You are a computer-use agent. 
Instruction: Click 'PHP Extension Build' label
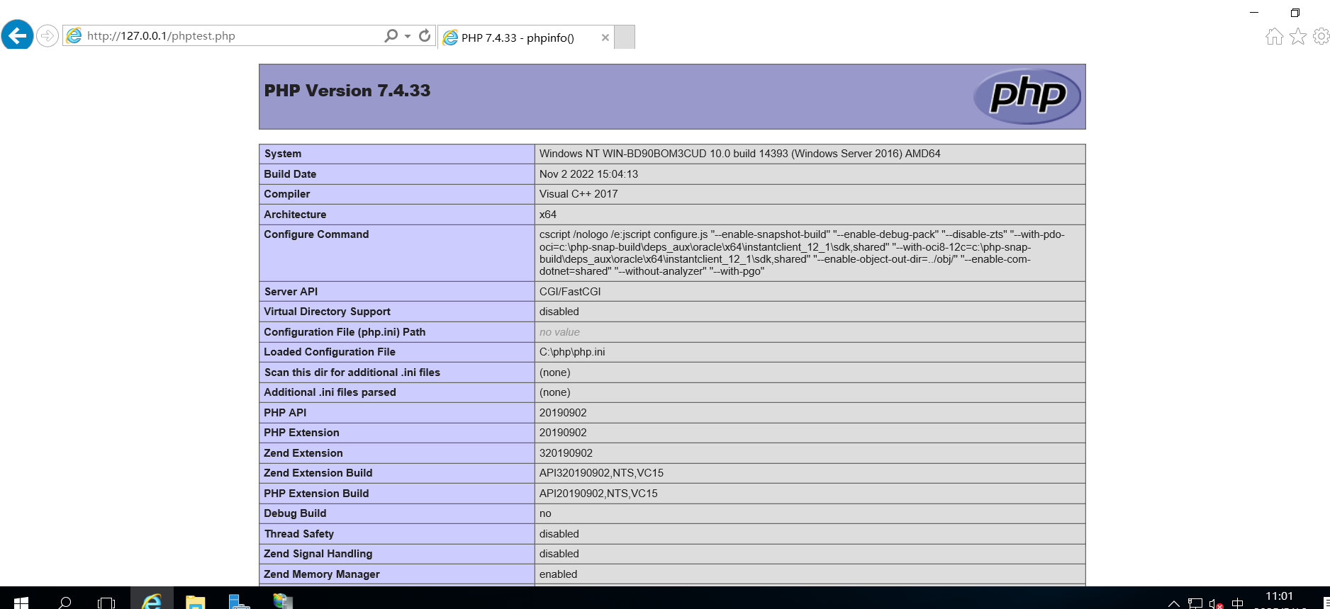click(x=316, y=494)
